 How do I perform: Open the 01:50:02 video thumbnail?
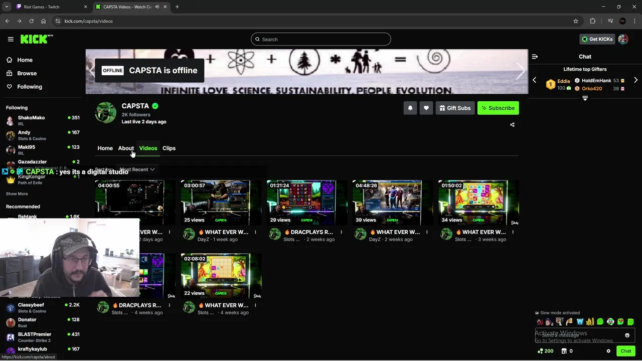(x=478, y=203)
